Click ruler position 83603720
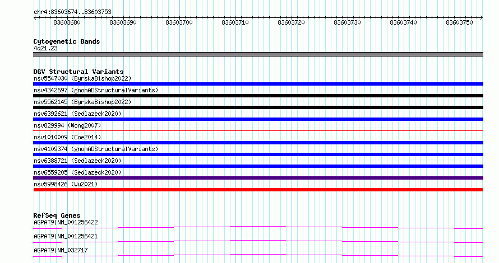The width and height of the screenshot is (499, 263). coord(291,22)
